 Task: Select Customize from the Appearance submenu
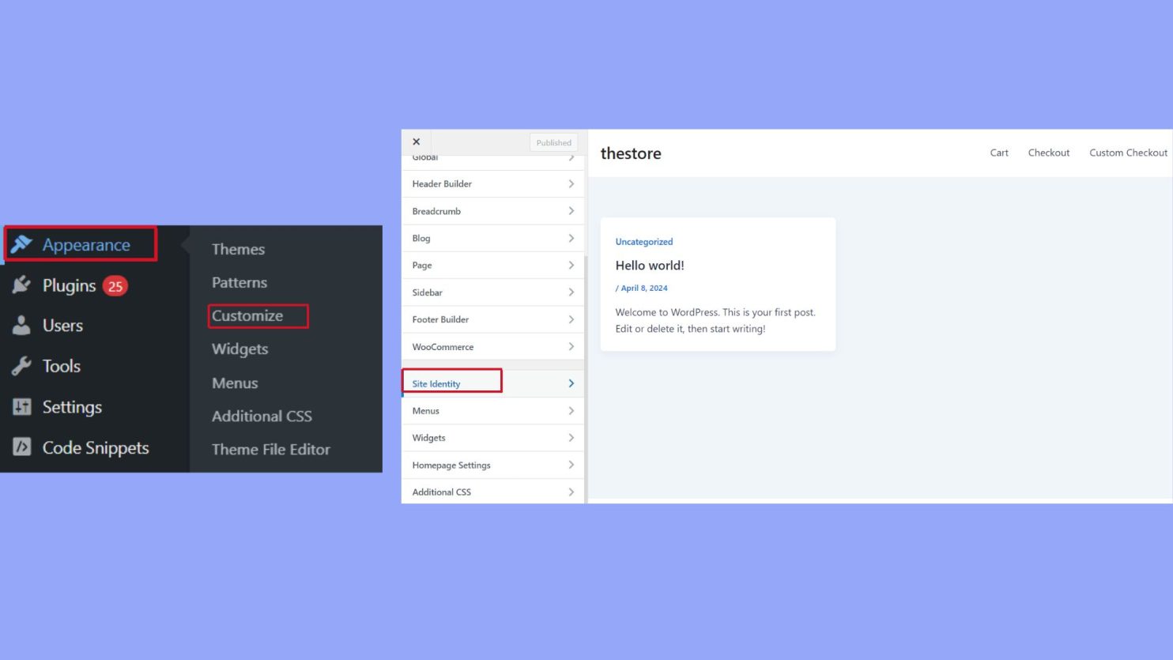[x=246, y=315]
